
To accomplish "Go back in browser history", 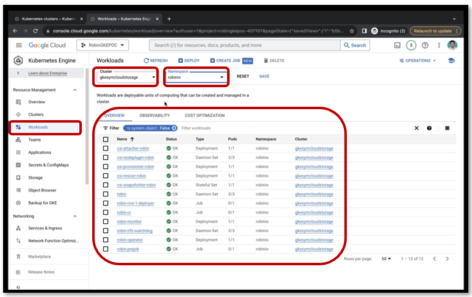I will pyautogui.click(x=15, y=31).
